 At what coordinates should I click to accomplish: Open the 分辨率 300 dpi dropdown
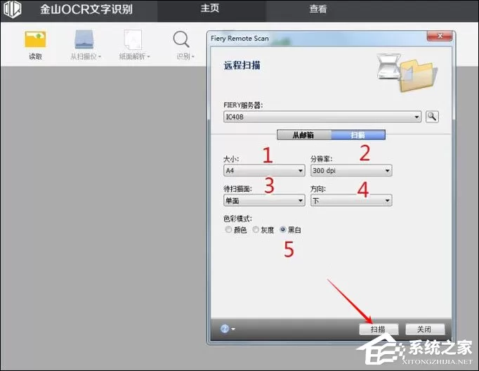[351, 171]
